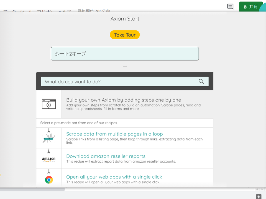Viewport: 266px width, 199px height.
Task: Collapse section with the minus dash
Action: point(125,66)
